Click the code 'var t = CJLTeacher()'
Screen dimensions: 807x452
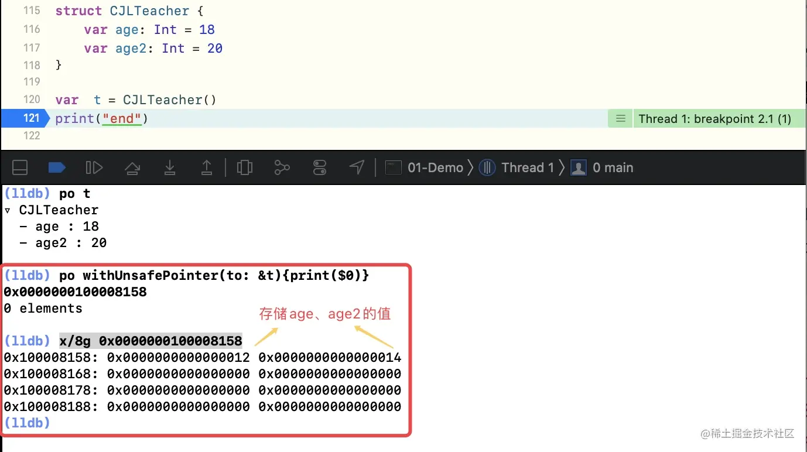[136, 100]
